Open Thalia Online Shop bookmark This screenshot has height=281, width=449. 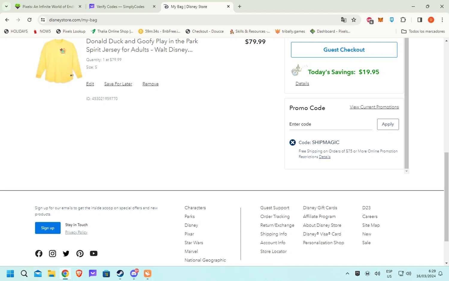pyautogui.click(x=112, y=31)
